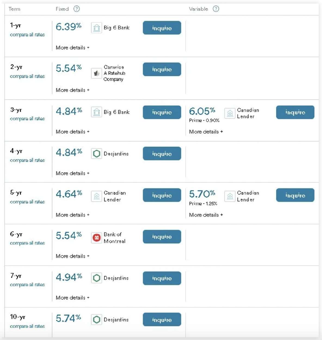Click the Desjardins logo in 4-yr row
This screenshot has height=340, width=322.
(x=96, y=154)
